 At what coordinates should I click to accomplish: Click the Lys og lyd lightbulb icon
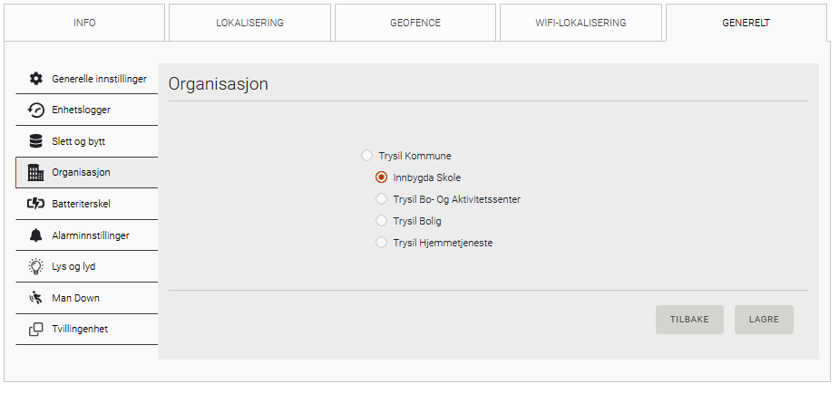pyautogui.click(x=36, y=266)
